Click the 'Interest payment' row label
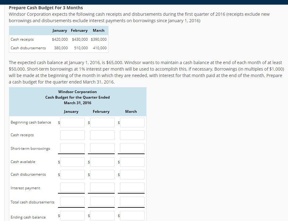This screenshot has width=288, height=221. click(x=25, y=188)
